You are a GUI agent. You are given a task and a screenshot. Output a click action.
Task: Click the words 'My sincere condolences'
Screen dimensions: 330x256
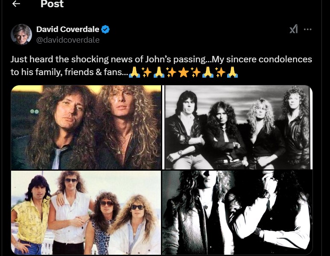tap(262, 59)
